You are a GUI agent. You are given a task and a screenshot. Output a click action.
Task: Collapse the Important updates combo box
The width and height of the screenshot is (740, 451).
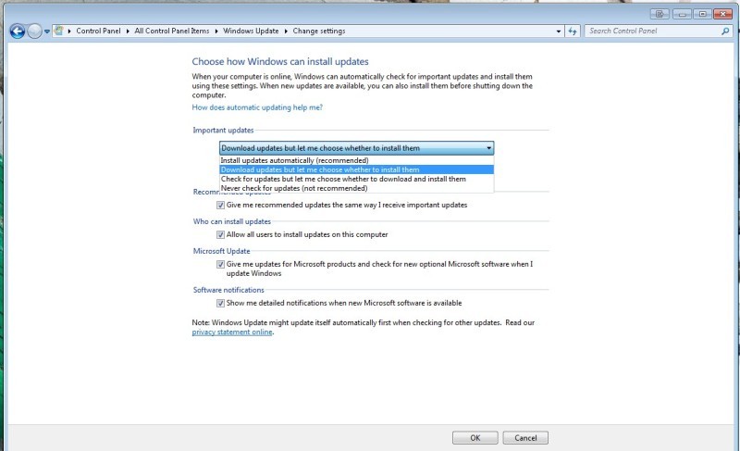coord(356,148)
